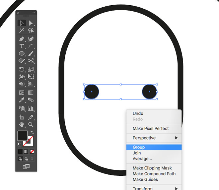Select the Ellipse tool
The height and width of the screenshot is (190, 219).
pyautogui.click(x=22, y=53)
